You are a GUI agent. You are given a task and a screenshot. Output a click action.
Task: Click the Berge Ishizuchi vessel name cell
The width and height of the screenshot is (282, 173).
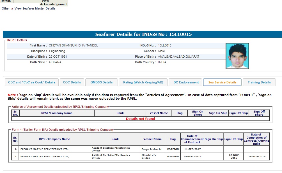(x=152, y=149)
